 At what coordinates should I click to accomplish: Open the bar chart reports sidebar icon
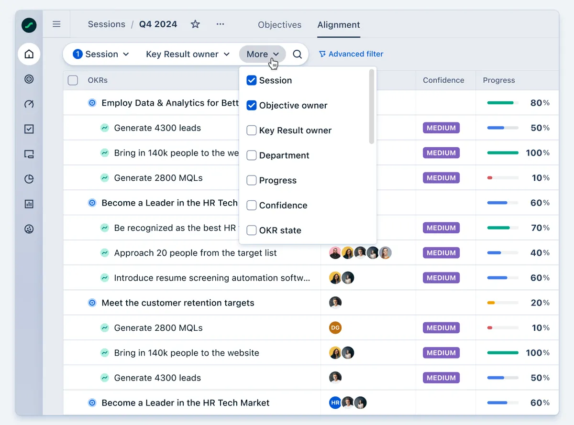[x=29, y=204]
